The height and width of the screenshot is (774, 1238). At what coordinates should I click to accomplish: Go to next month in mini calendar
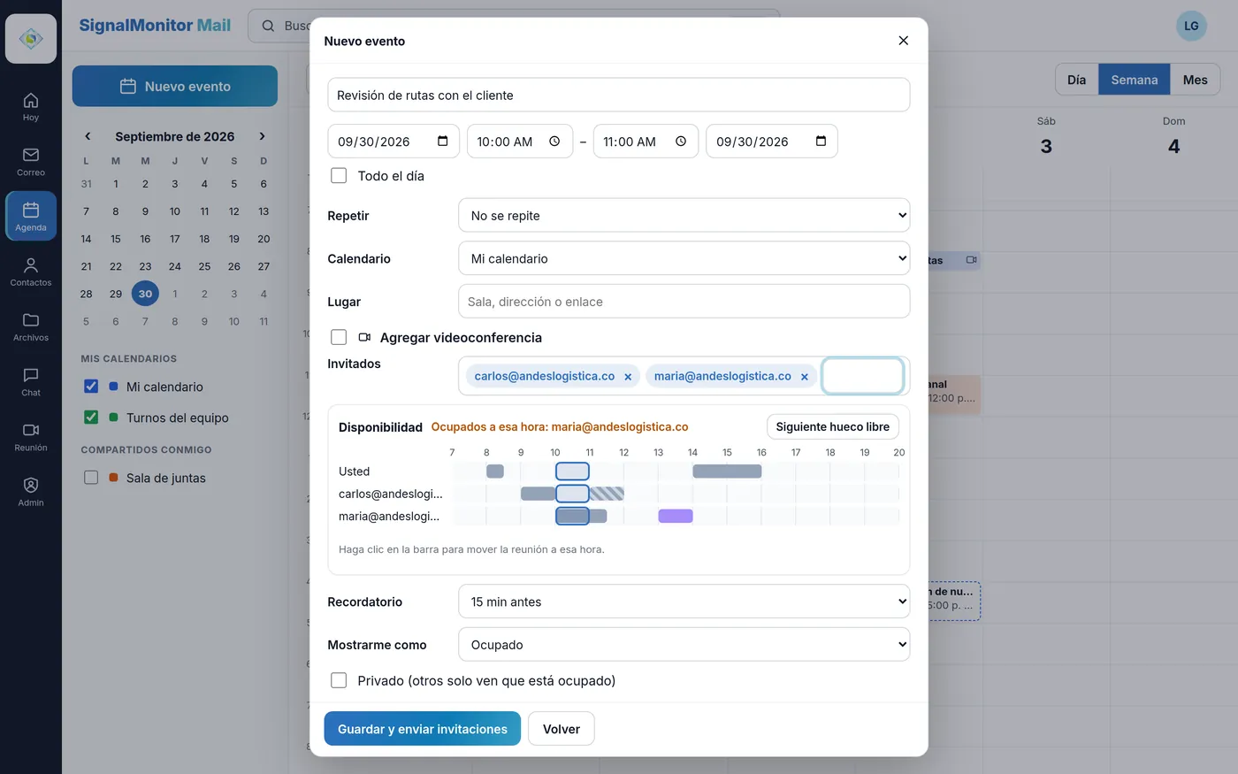pos(262,136)
